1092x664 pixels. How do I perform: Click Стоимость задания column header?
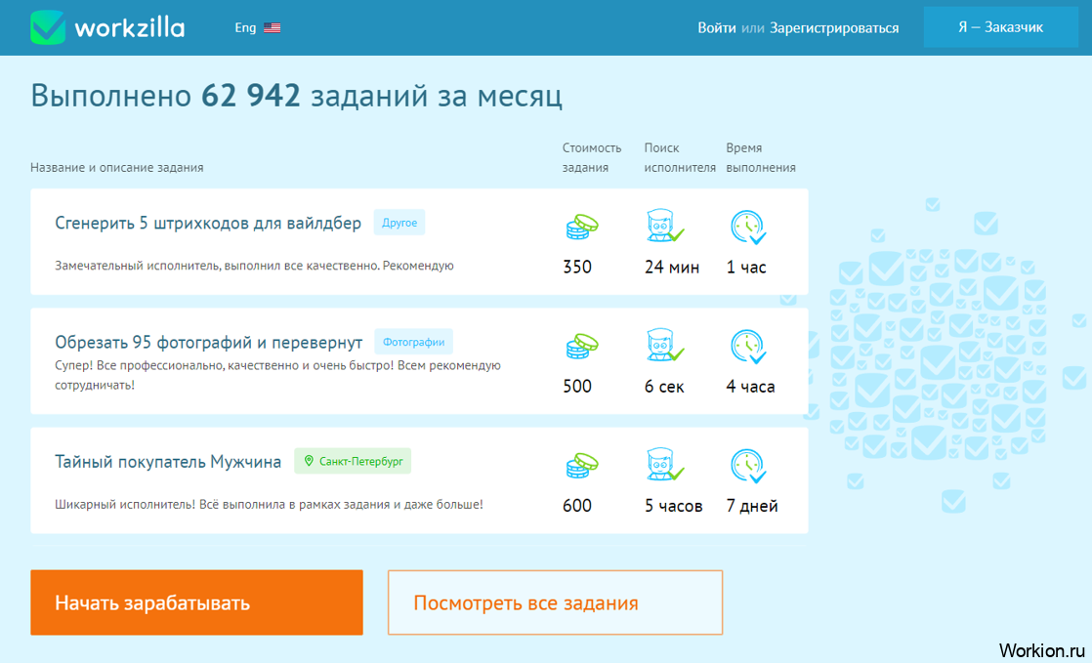pyautogui.click(x=592, y=158)
